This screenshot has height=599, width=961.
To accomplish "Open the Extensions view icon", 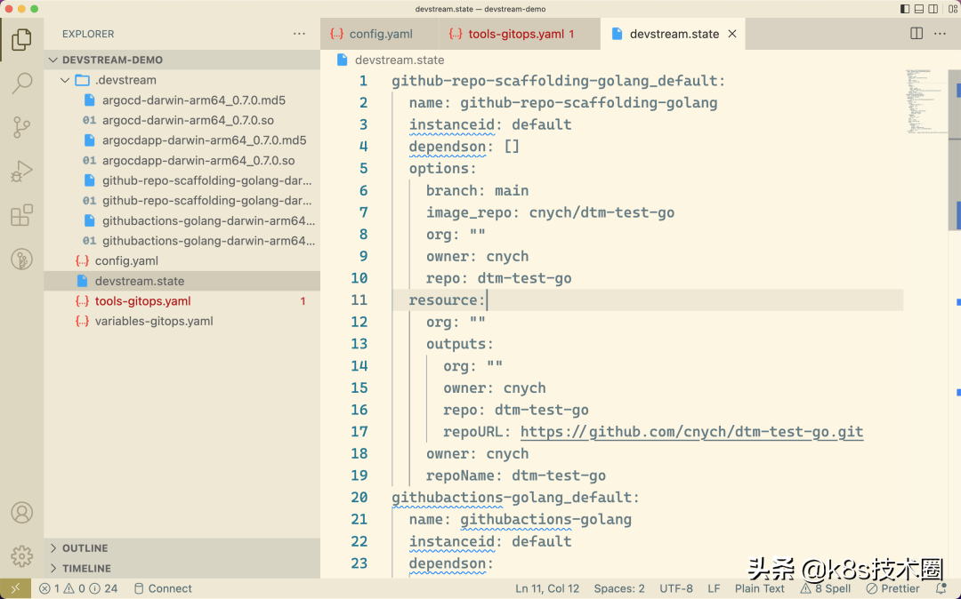I will click(21, 215).
